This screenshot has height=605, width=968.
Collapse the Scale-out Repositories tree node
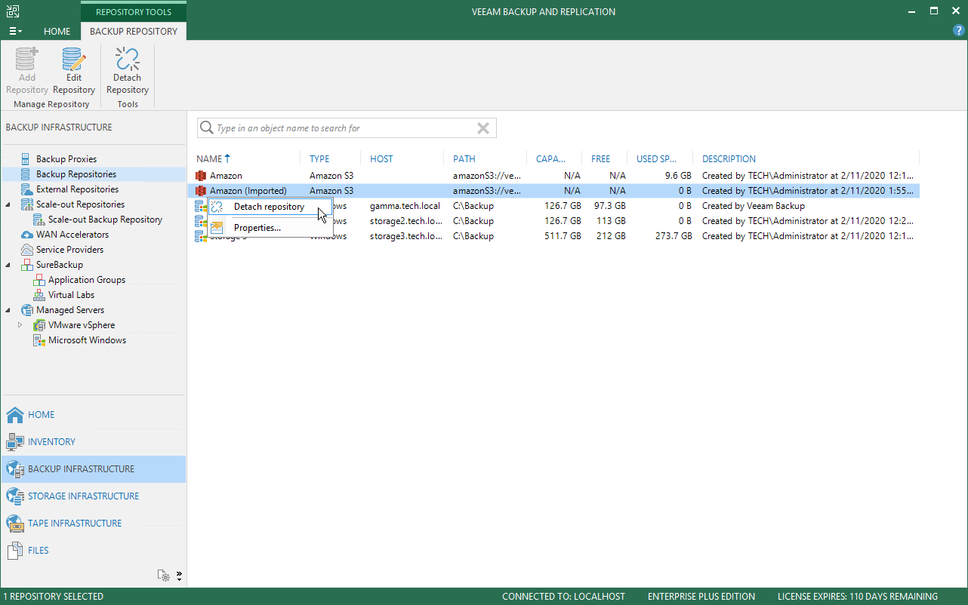[x=8, y=204]
